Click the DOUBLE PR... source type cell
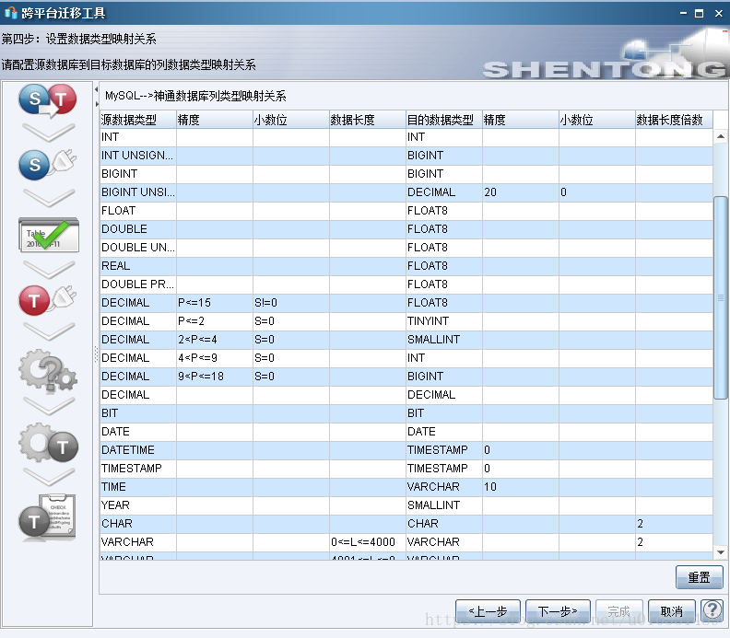The image size is (730, 638). pyautogui.click(x=138, y=284)
